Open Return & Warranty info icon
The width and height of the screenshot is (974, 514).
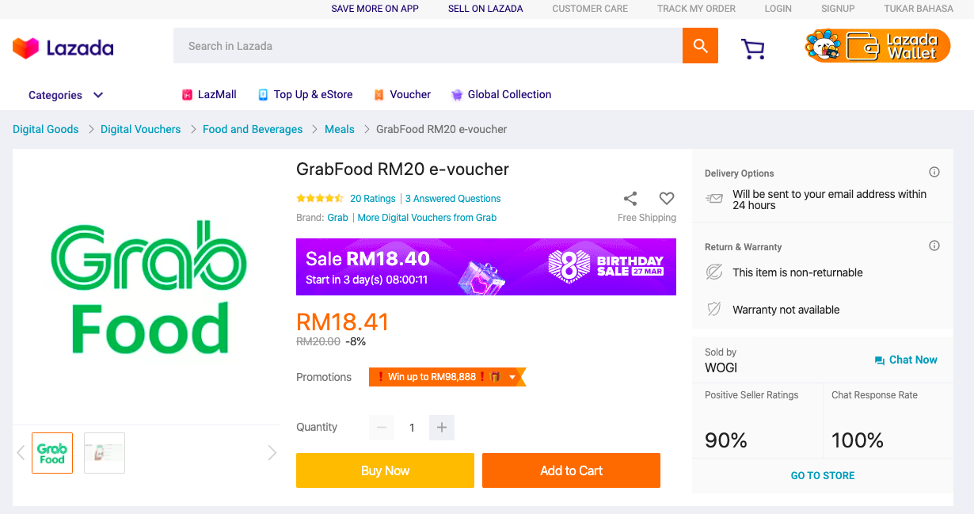coord(934,246)
